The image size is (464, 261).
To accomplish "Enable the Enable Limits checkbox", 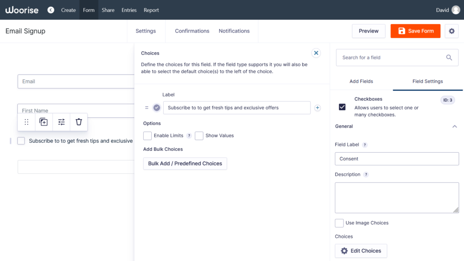I will pyautogui.click(x=147, y=135).
